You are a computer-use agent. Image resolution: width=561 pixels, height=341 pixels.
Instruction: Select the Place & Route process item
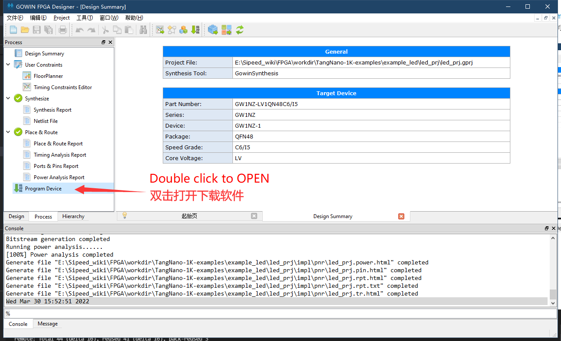(41, 132)
